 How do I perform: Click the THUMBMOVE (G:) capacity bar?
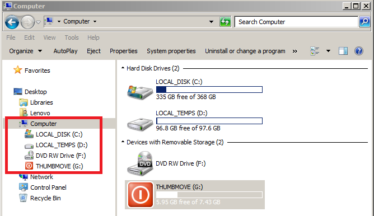209,195
